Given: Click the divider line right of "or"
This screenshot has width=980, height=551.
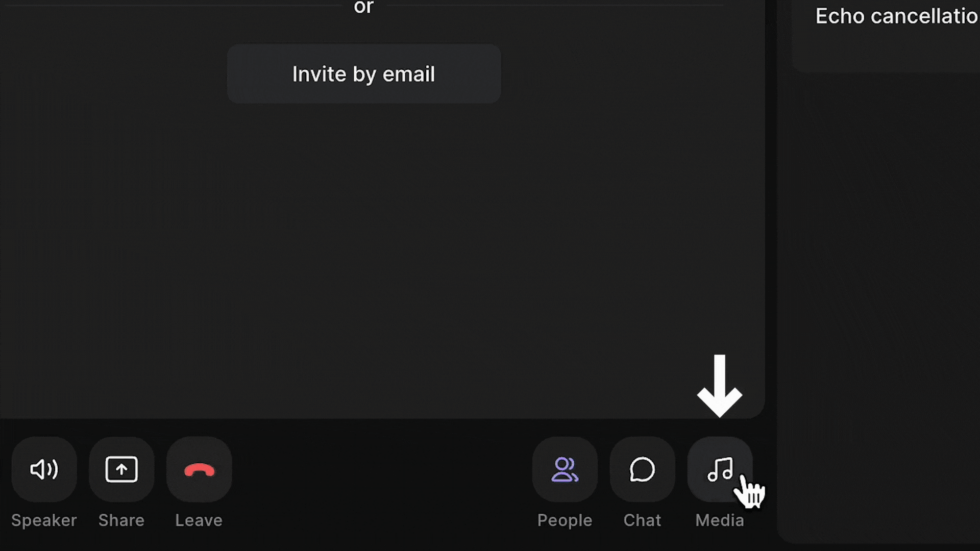Looking at the screenshot, I should [x=555, y=5].
